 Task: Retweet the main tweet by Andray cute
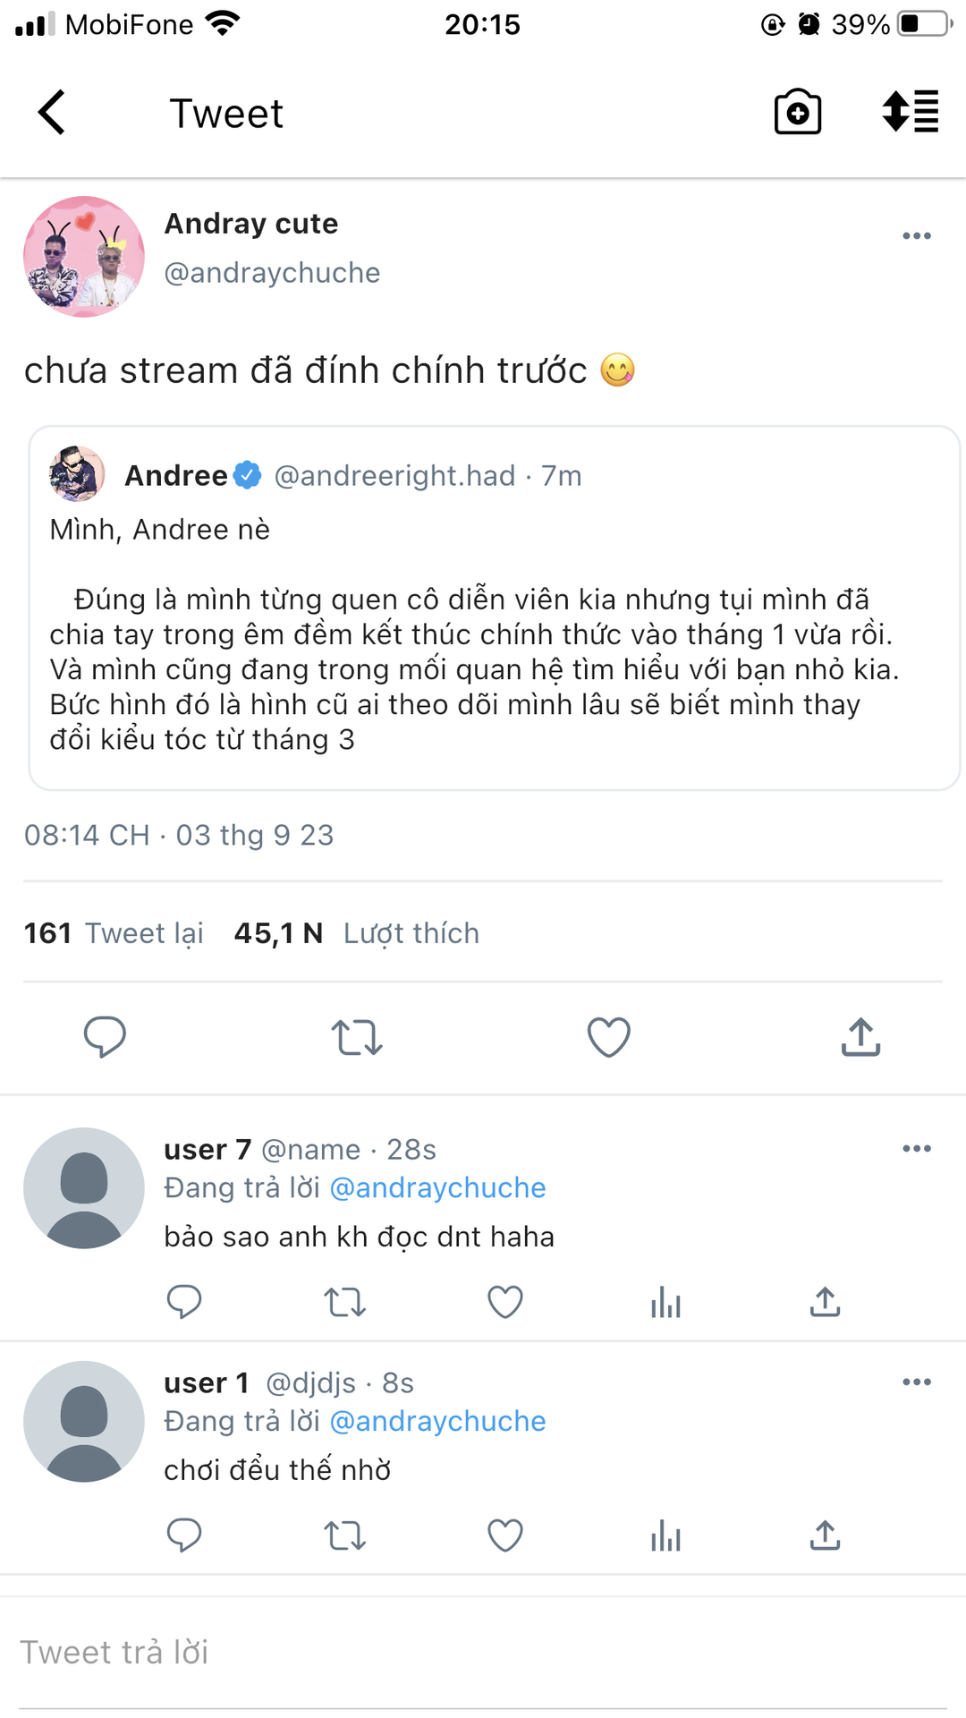tap(357, 1037)
